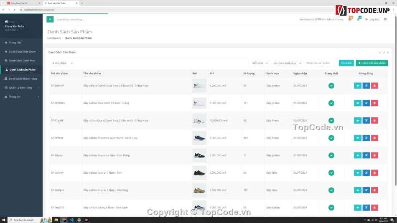Toggle status of product SP-1PYLot

[331, 138]
